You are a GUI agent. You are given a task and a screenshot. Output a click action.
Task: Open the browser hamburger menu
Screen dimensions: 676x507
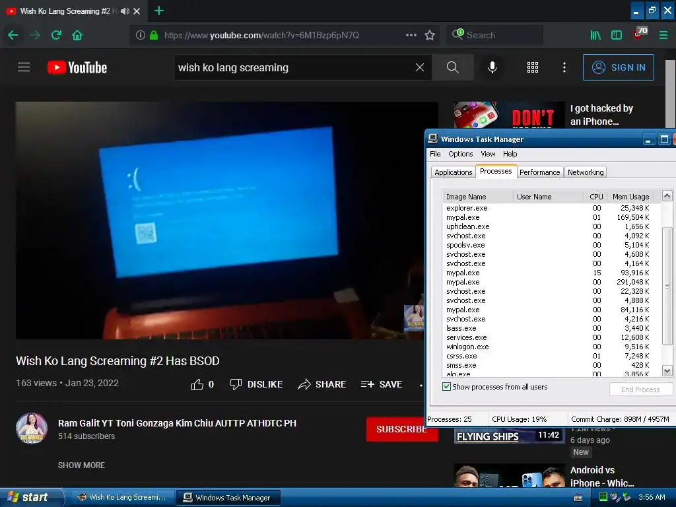(x=663, y=35)
